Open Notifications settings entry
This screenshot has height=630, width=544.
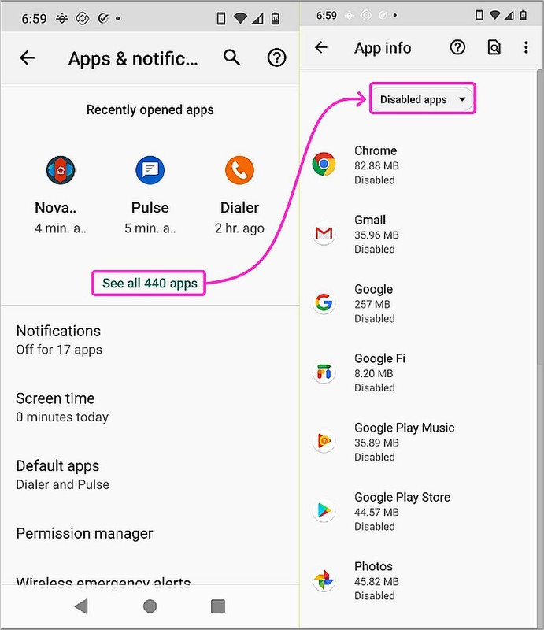click(150, 339)
